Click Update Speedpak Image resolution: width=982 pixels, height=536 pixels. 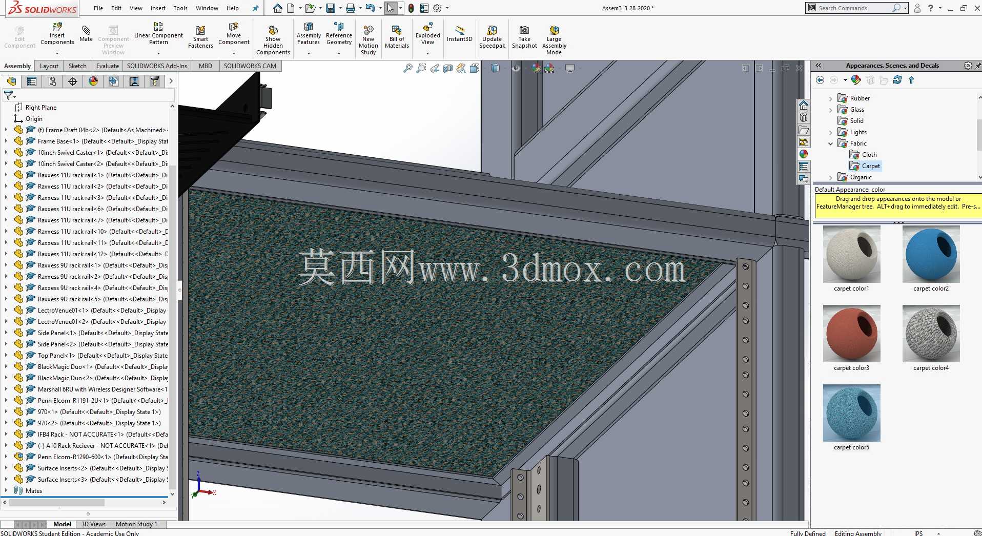pyautogui.click(x=492, y=37)
